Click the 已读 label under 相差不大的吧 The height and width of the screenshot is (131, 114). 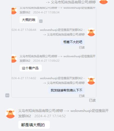pyautogui.click(x=82, y=47)
